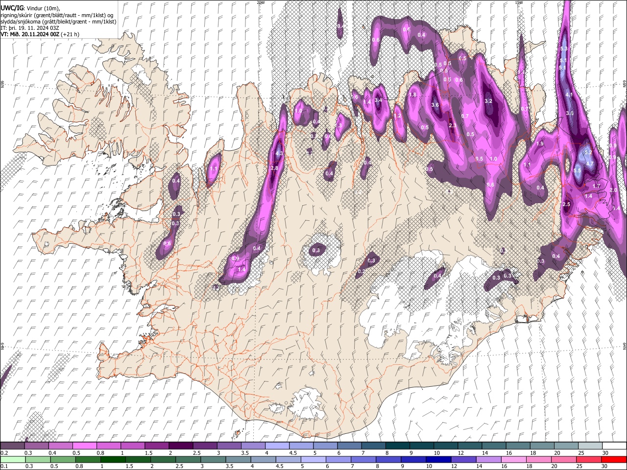This screenshot has height=470, width=627.
Task: Click the valid time 'VT: Mið. 20.11.2024 00Z (+21 h)'
Action: coord(40,34)
